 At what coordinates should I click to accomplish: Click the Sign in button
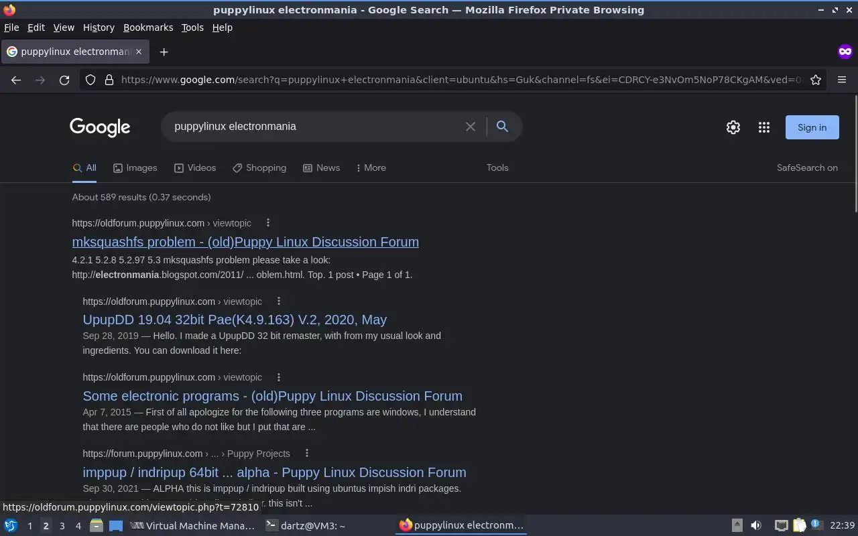[x=812, y=127]
